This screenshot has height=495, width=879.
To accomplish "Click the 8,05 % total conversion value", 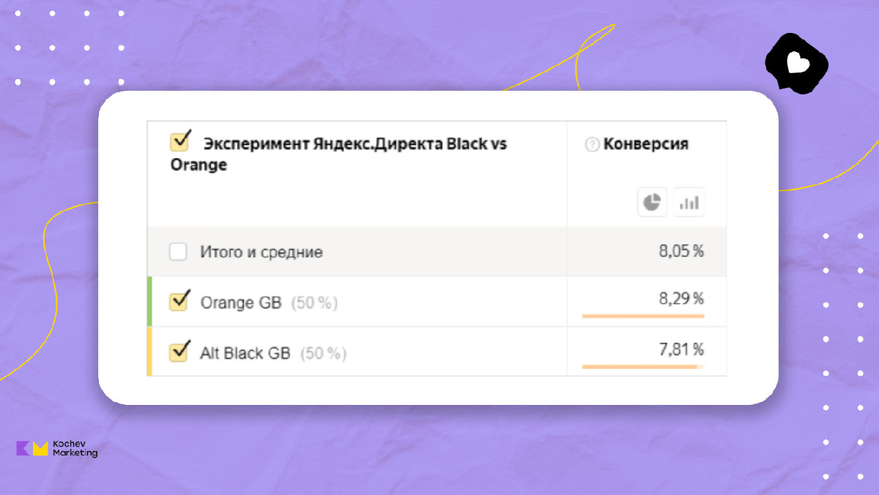I will (x=681, y=252).
